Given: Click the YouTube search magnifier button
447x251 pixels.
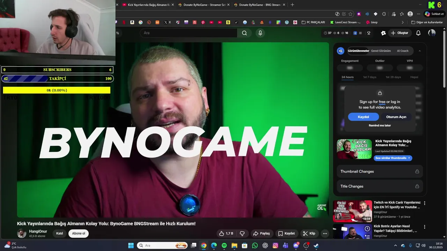Looking at the screenshot, I should pyautogui.click(x=244, y=33).
